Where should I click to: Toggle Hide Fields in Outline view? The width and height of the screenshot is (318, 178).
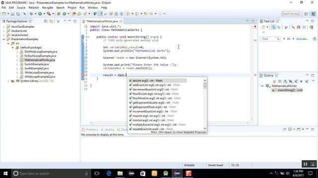[x=291, y=81]
